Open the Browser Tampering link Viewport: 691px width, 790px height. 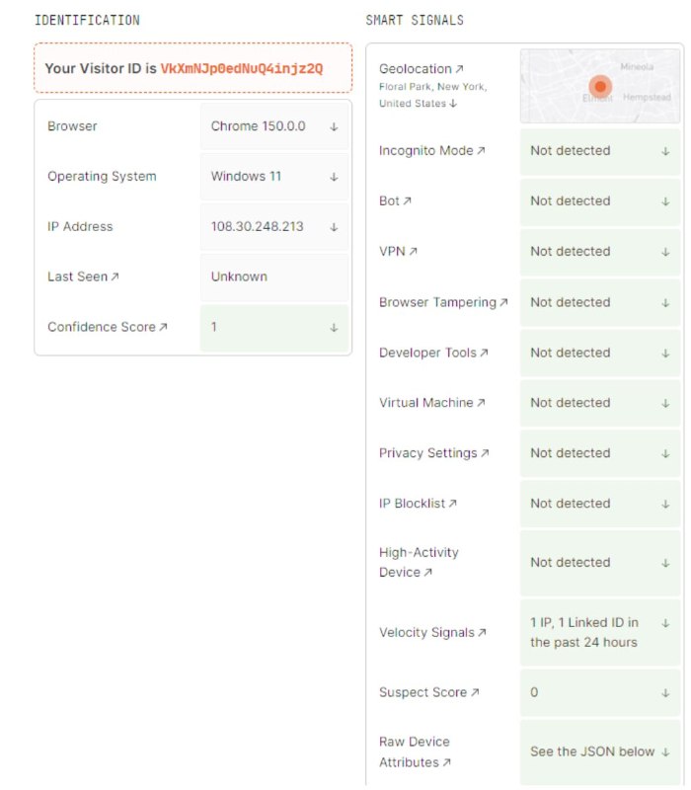point(443,302)
